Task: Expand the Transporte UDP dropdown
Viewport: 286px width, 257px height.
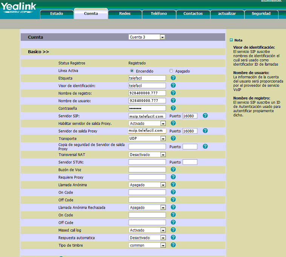Action: 147,139
